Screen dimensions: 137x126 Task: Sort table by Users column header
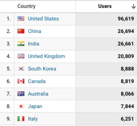click(x=105, y=6)
